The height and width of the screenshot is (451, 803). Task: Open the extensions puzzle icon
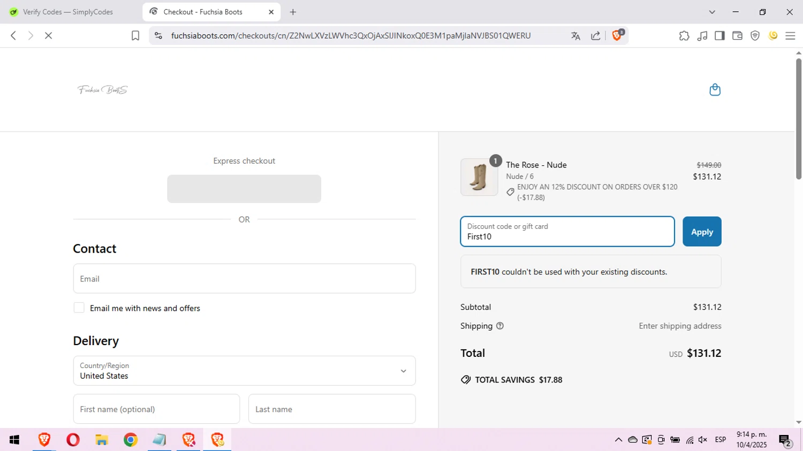[x=684, y=36]
